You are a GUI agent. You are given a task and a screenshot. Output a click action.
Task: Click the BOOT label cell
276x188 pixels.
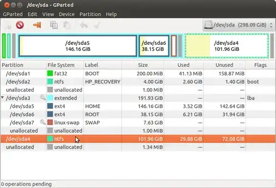[x=92, y=74]
